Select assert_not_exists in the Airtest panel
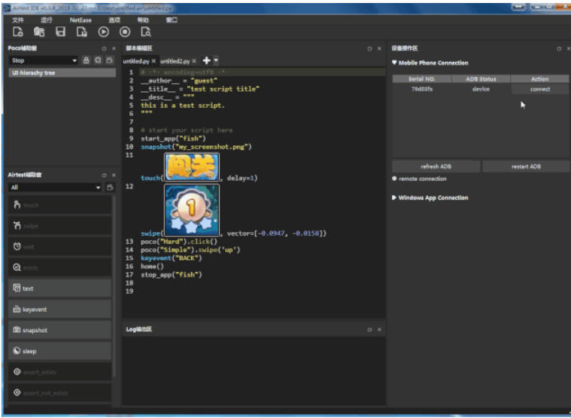571x418 pixels. pos(59,393)
